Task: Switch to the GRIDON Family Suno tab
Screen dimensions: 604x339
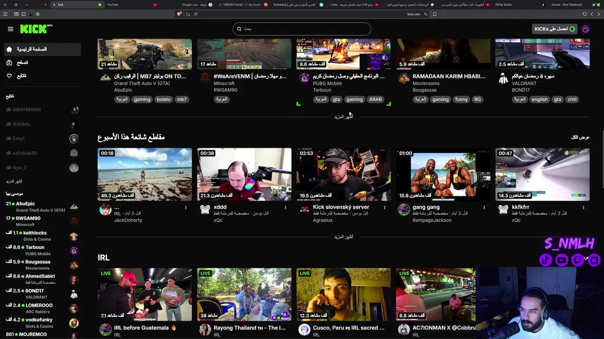Action: pyautogui.click(x=244, y=5)
